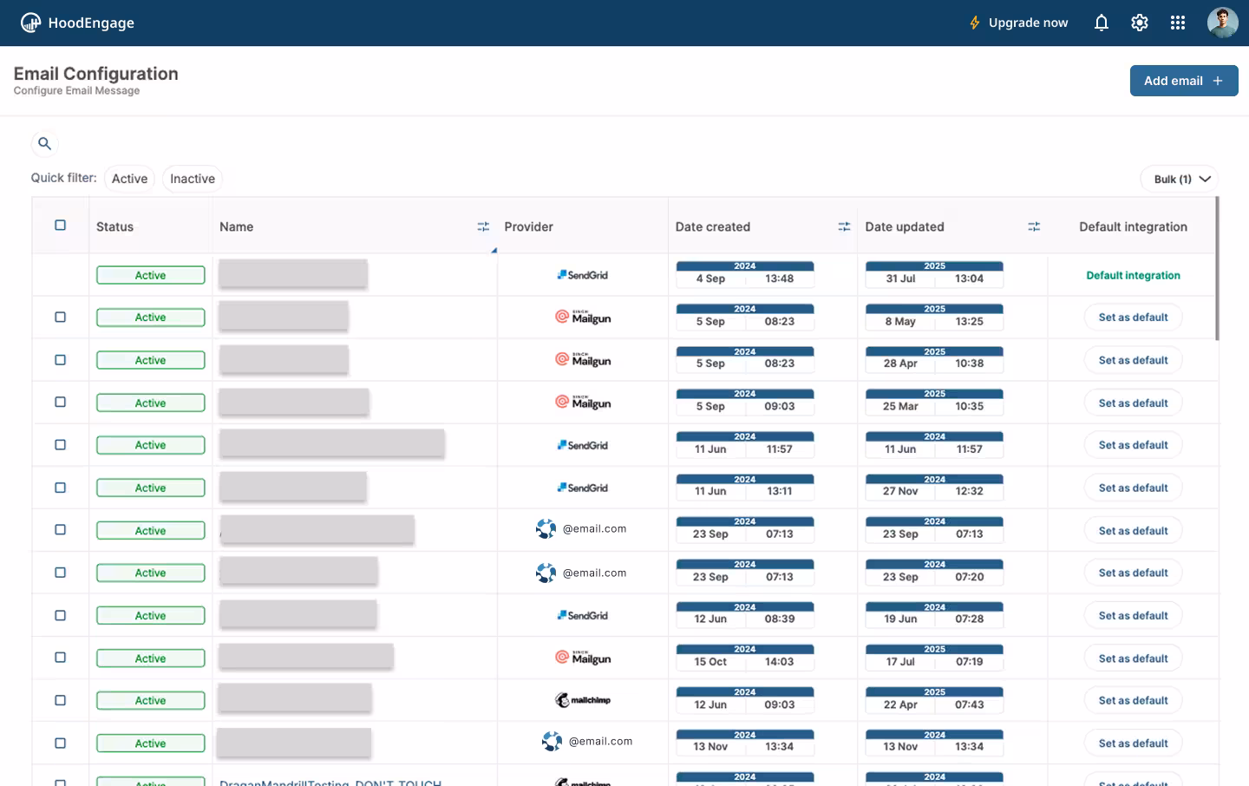Open the Date updated column filter icon

pyautogui.click(x=1034, y=226)
